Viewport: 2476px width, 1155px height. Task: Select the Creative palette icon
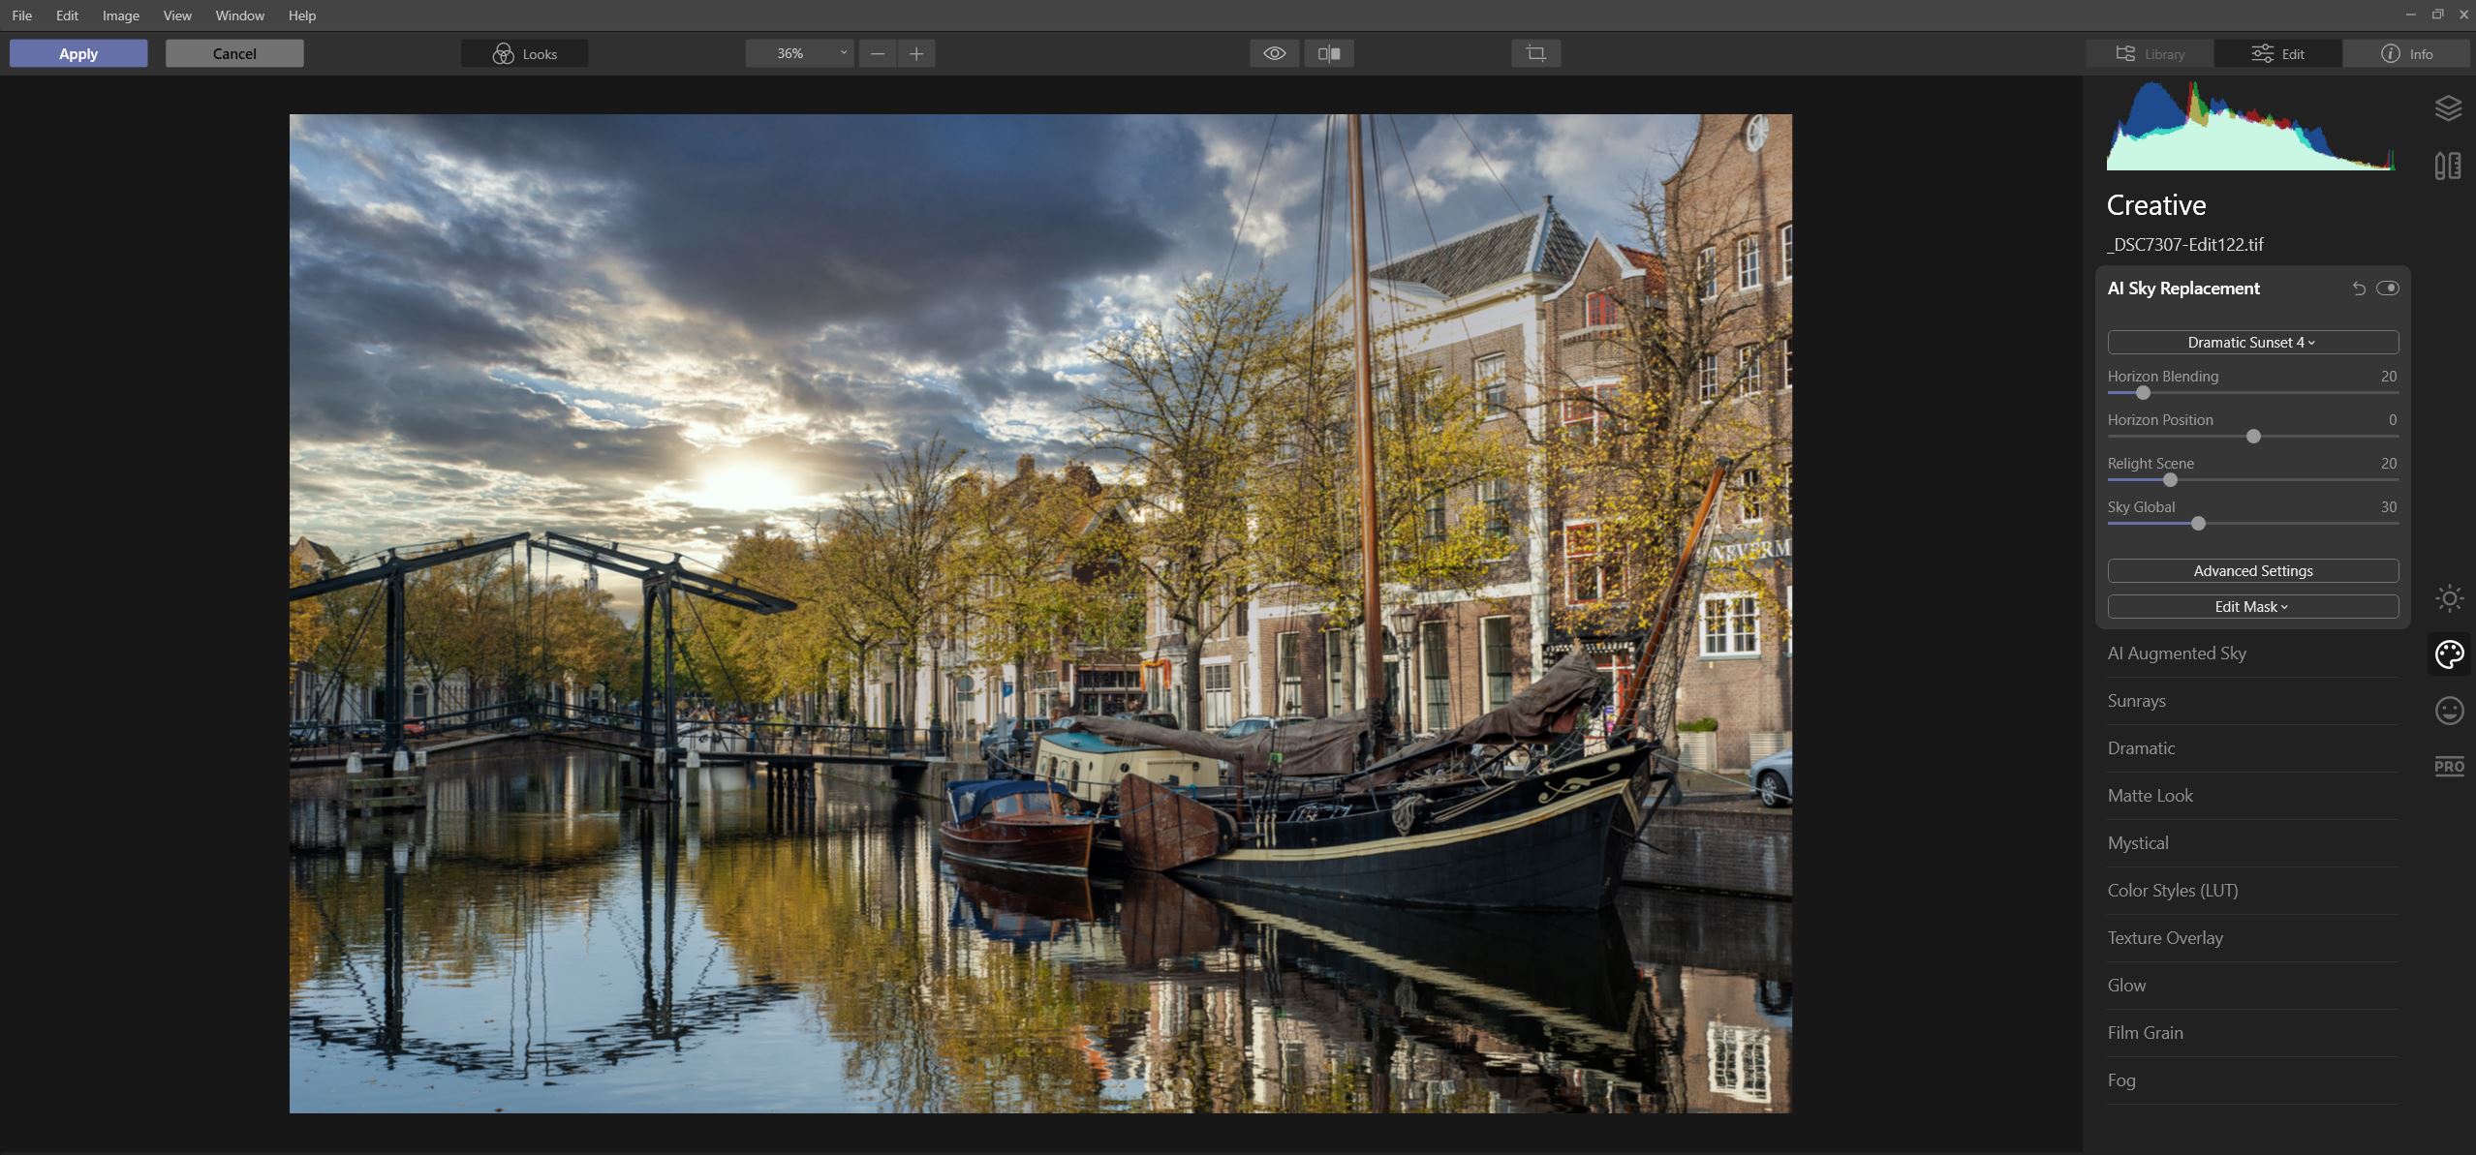(2449, 655)
